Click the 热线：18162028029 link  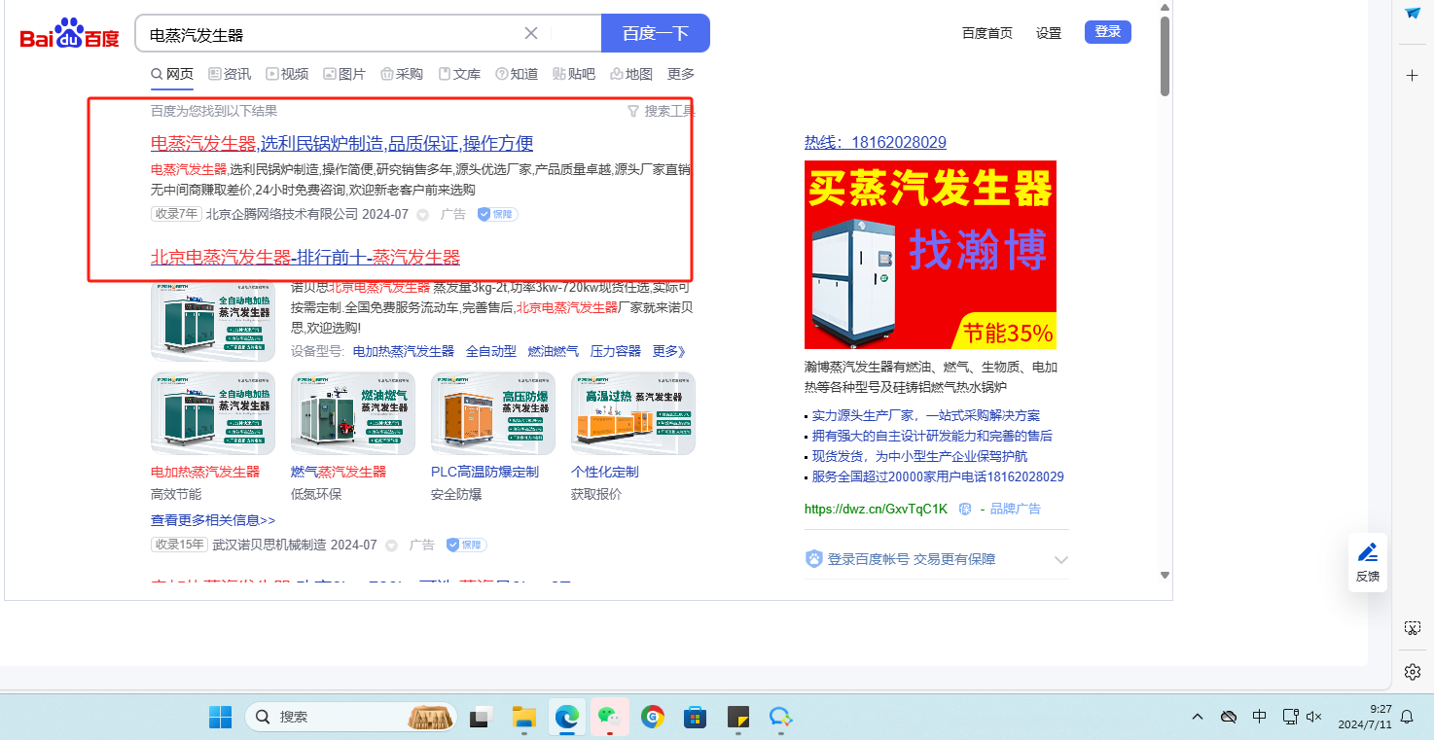[876, 142]
